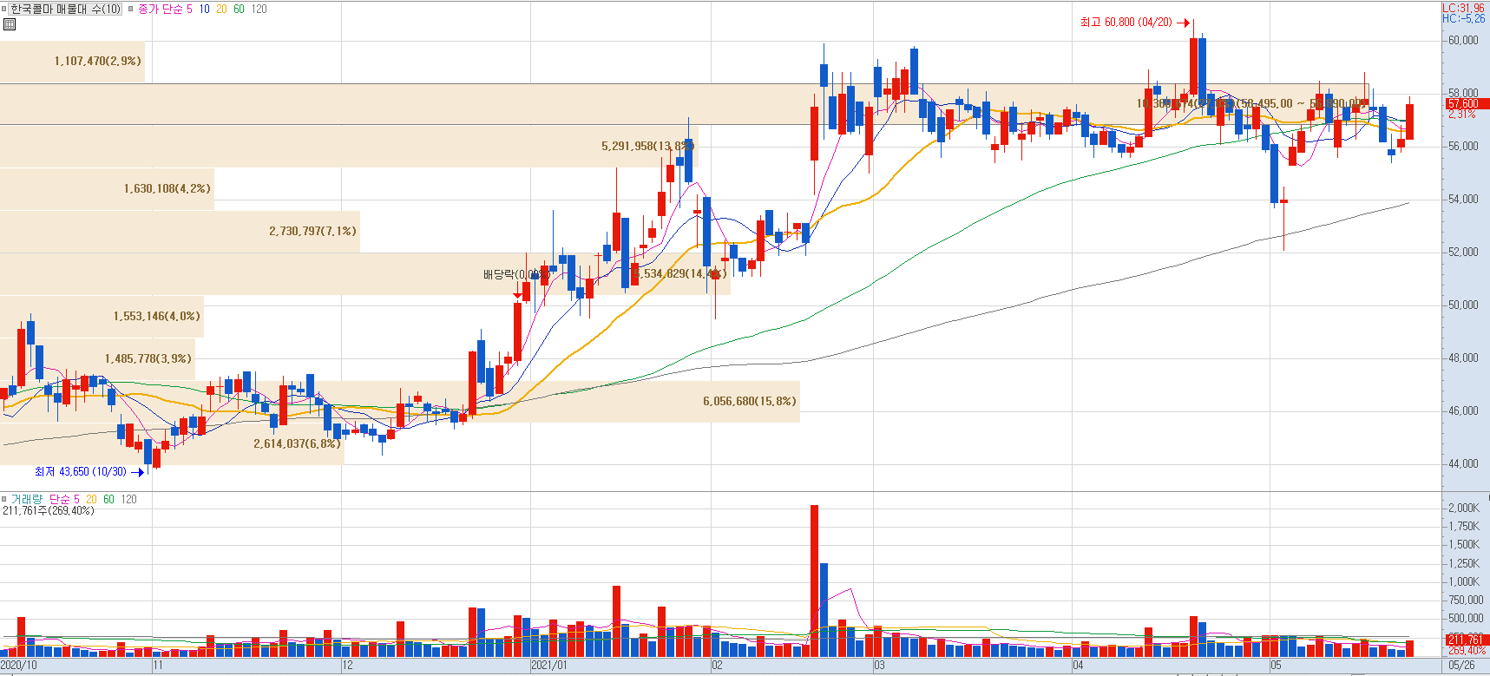
Task: Click the 1,107,470(2.9%) volume profile bar
Action: (x=72, y=61)
